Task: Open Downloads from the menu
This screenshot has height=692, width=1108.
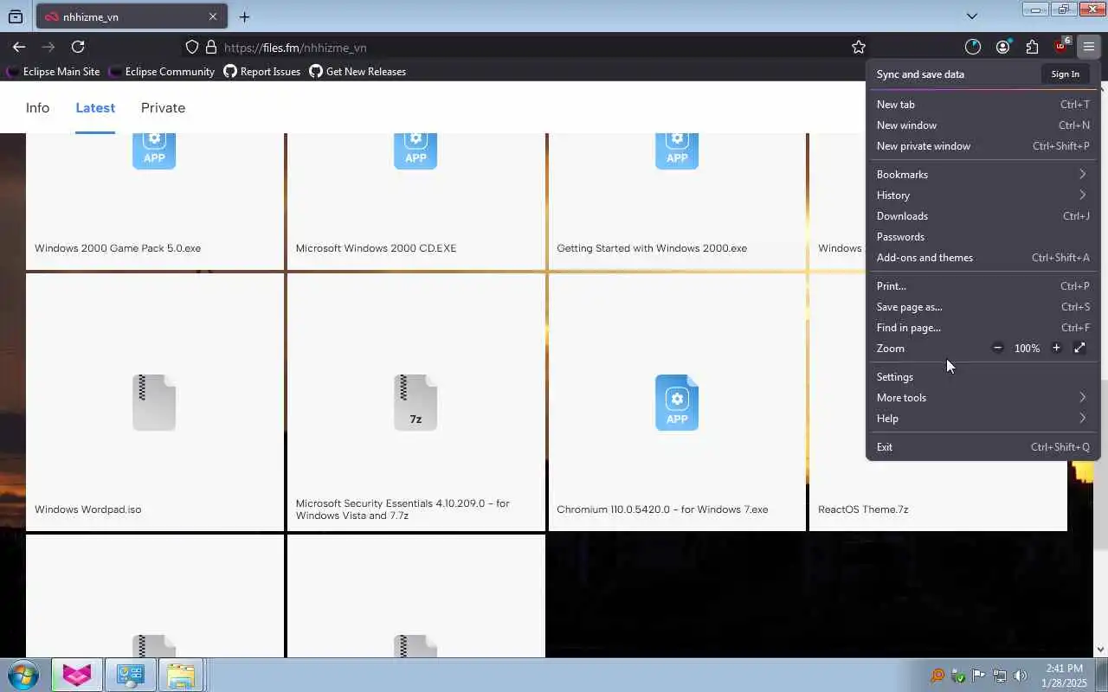Action: [x=982, y=215]
